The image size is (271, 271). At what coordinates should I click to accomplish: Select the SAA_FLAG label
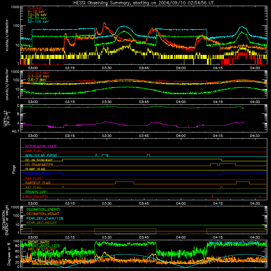tap(33, 178)
